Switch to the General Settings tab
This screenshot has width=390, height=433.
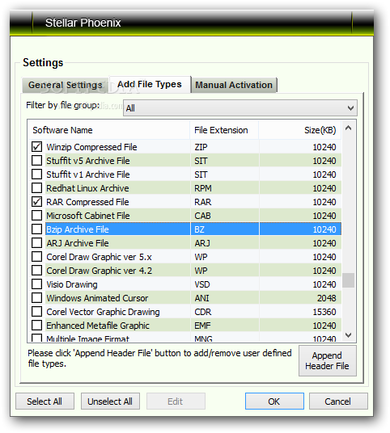(x=66, y=85)
